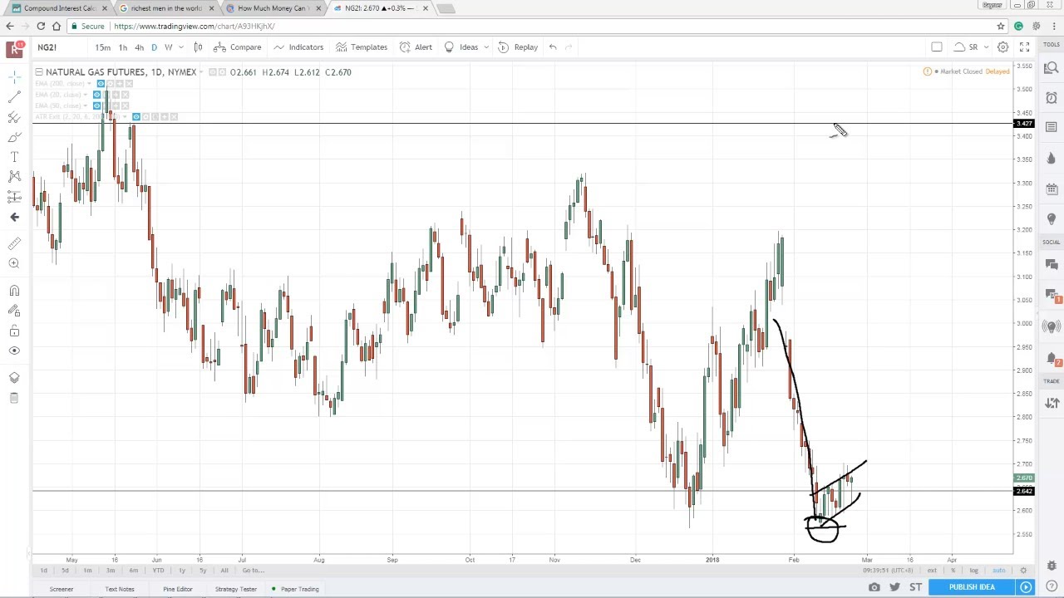Click the undo arrow in top toolbar
Screen dimensions: 1064x598
553,47
